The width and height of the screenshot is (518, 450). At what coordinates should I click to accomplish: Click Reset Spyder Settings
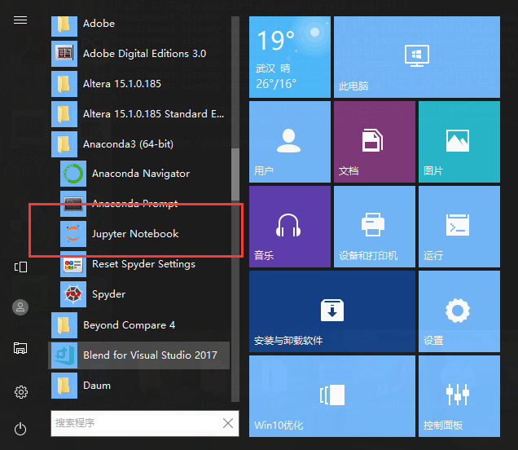pyautogui.click(x=145, y=264)
